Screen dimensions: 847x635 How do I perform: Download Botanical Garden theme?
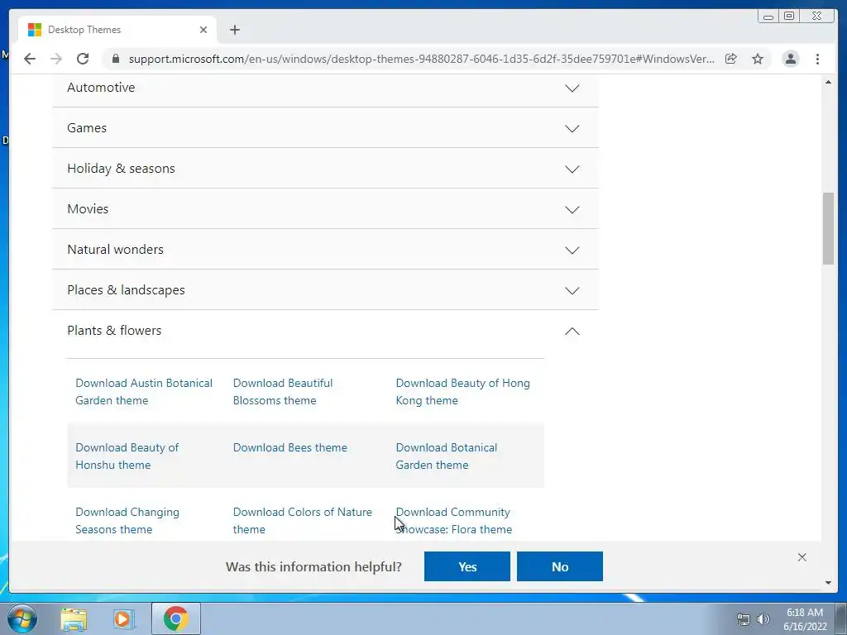pos(446,456)
